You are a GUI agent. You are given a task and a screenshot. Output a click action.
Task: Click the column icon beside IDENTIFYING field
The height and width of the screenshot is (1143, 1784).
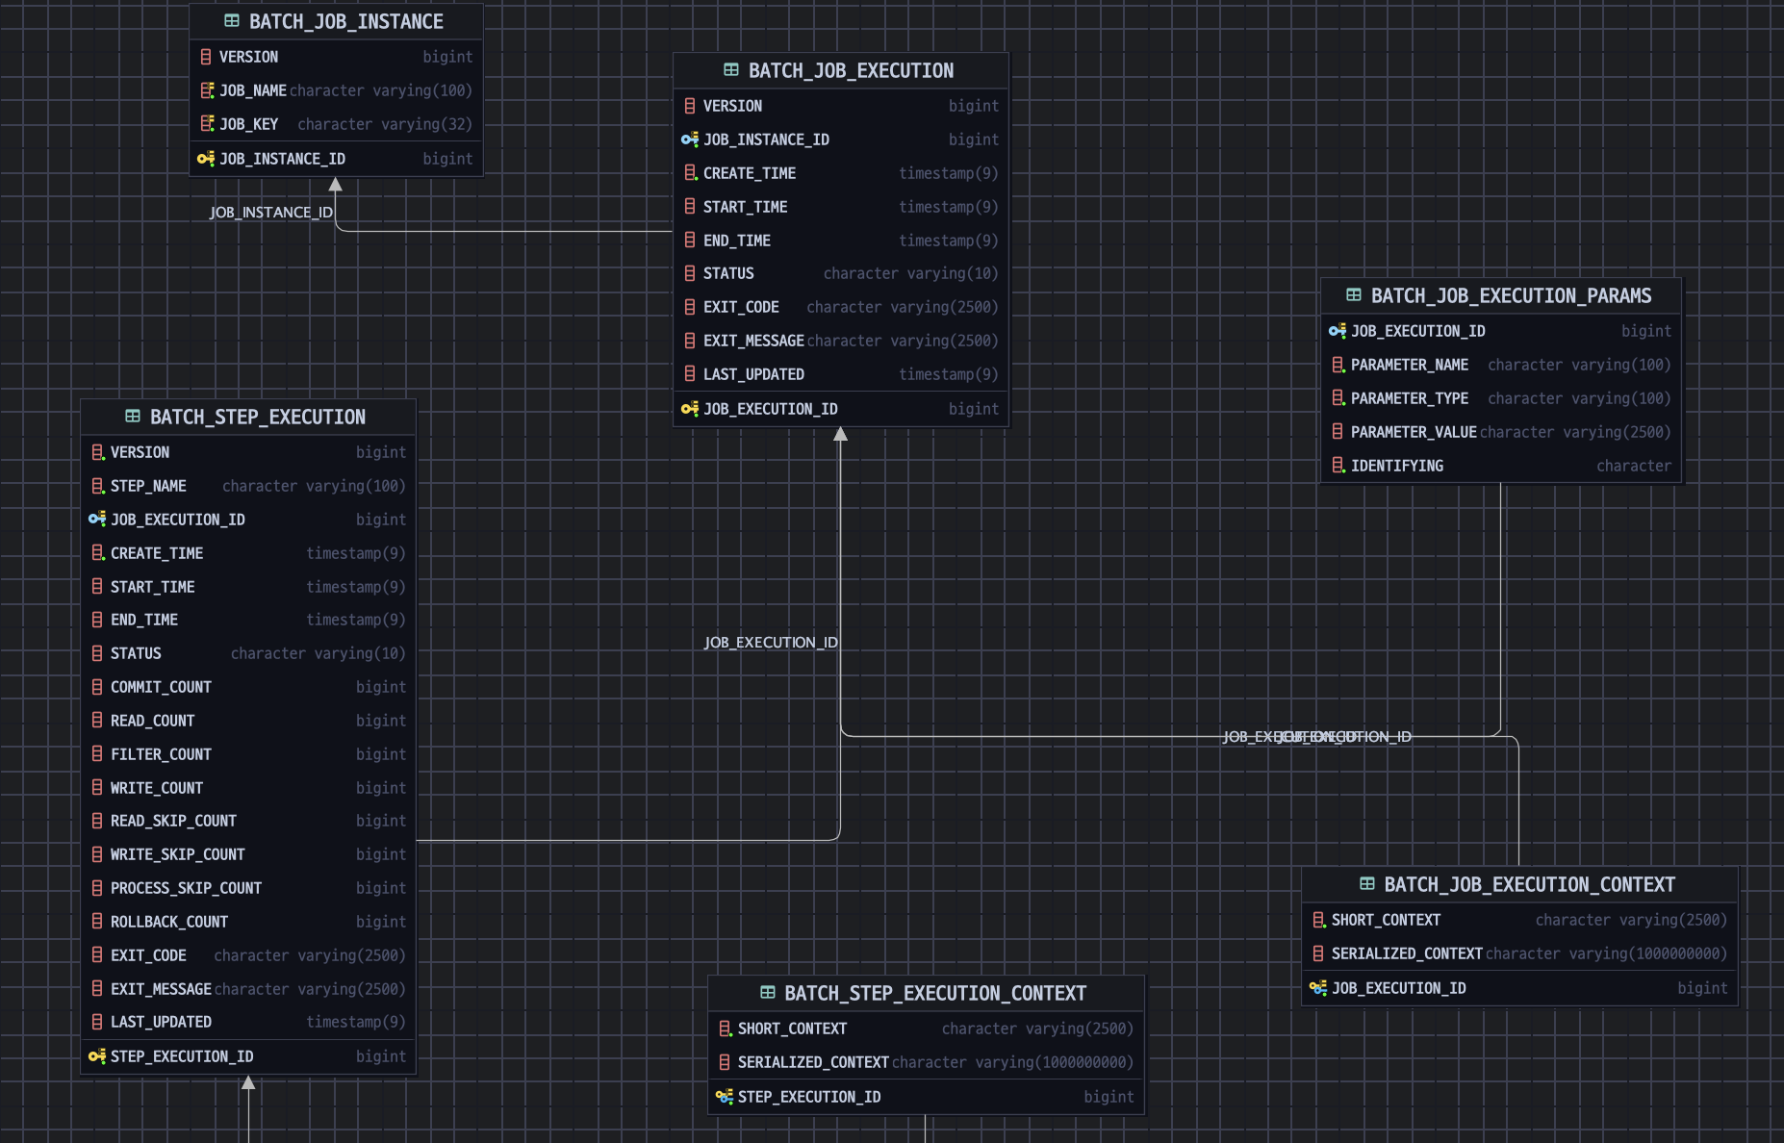click(1338, 466)
